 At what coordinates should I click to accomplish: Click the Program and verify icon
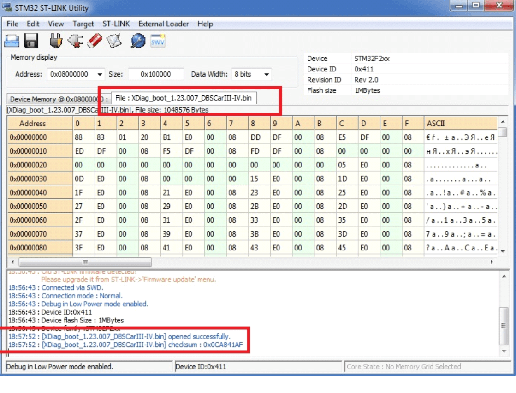click(114, 41)
